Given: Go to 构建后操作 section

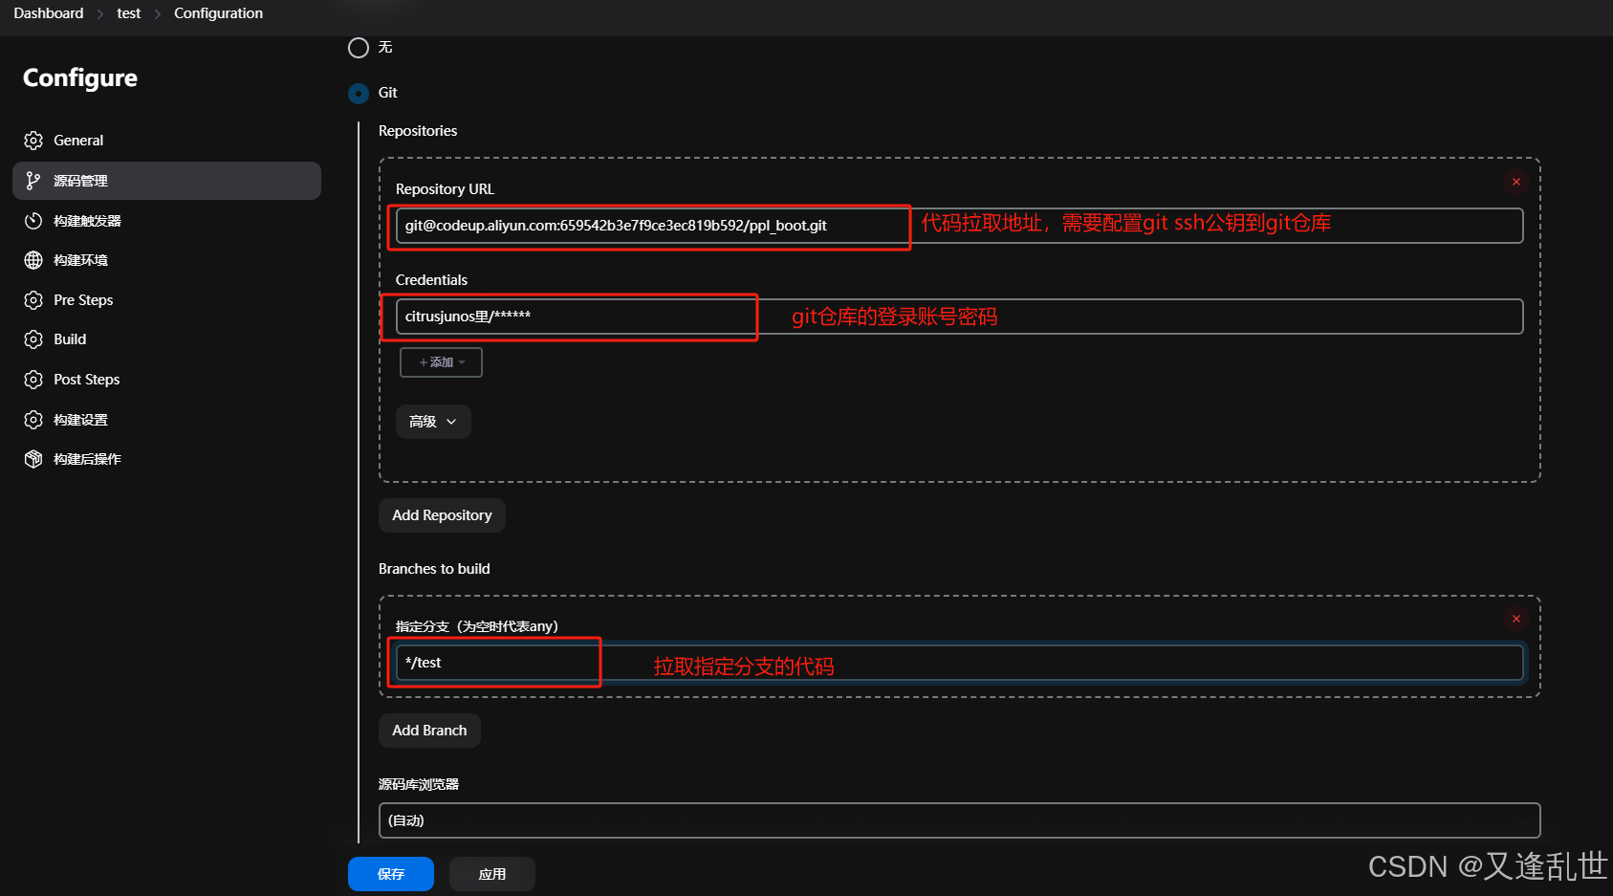Looking at the screenshot, I should pos(166,459).
